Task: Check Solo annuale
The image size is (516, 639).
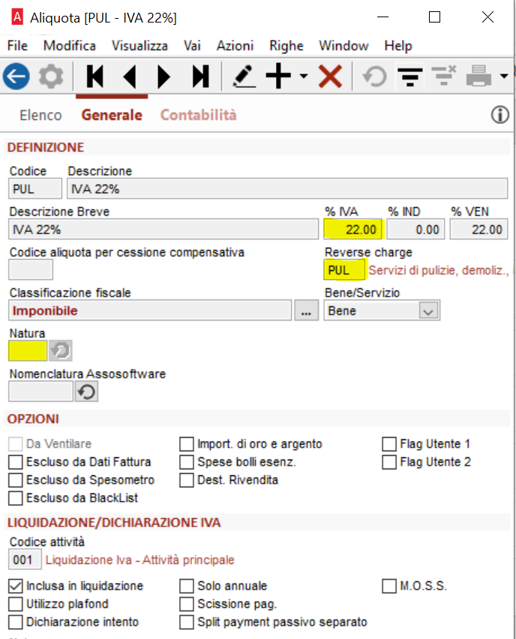Action: [x=187, y=586]
